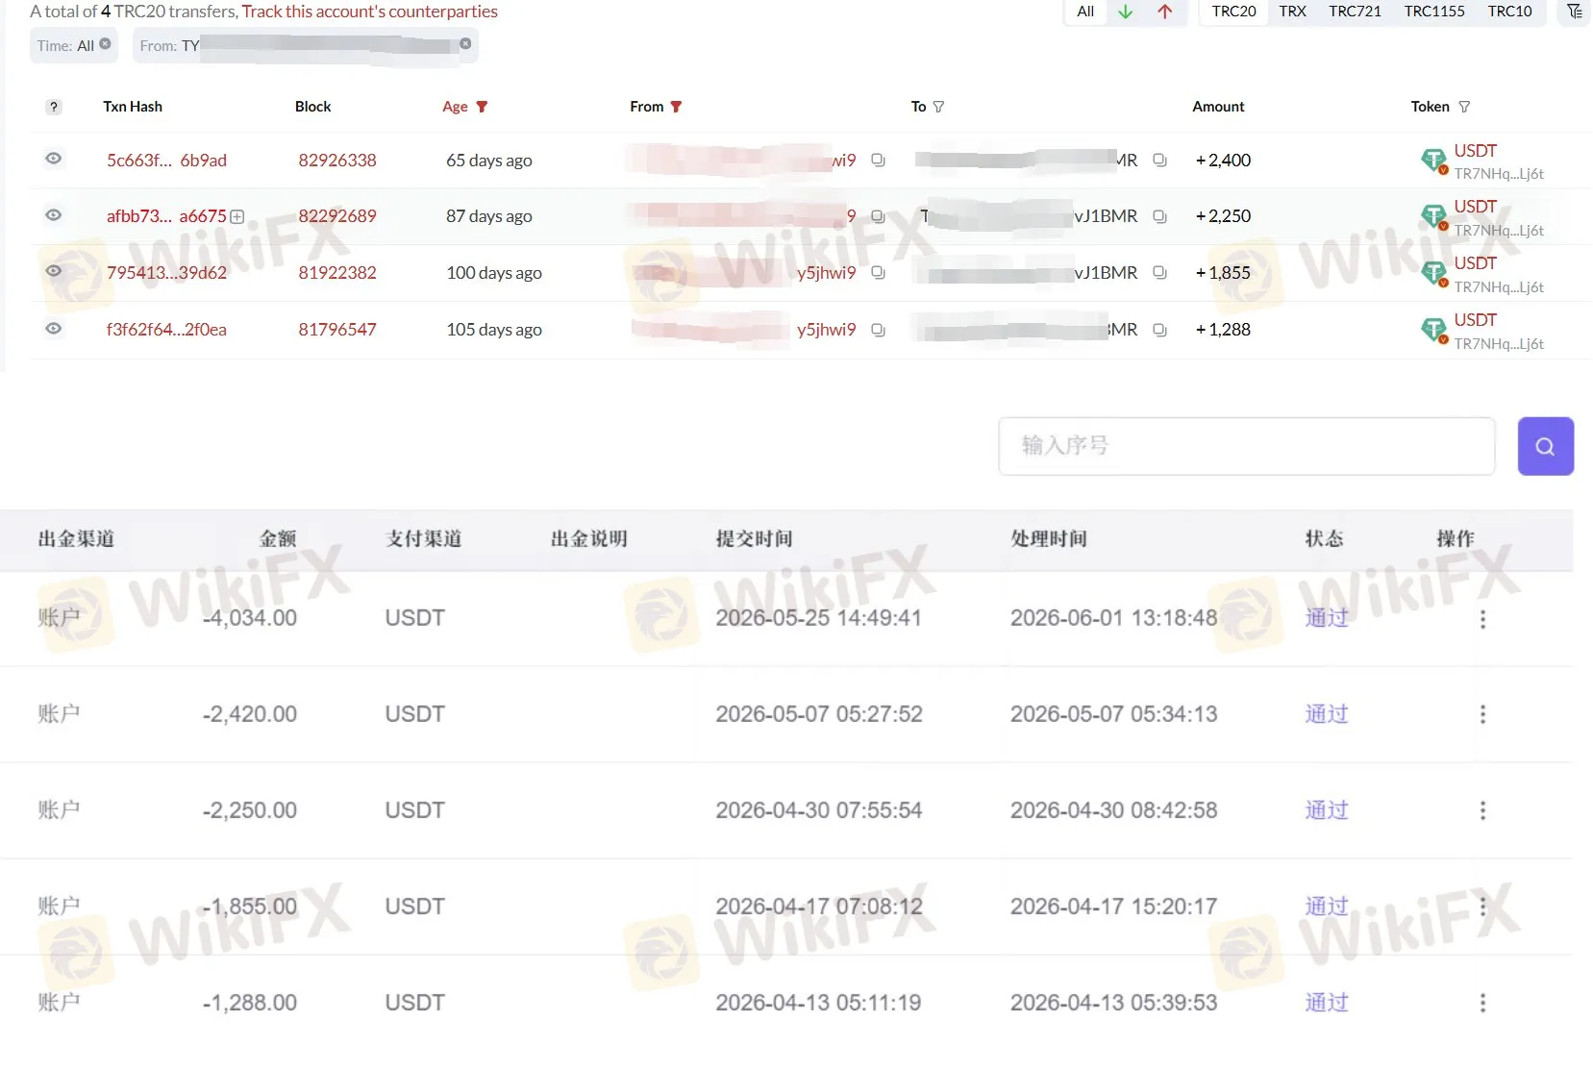Click USDT token icon in the +1,288 row
The width and height of the screenshot is (1593, 1092).
(1434, 331)
